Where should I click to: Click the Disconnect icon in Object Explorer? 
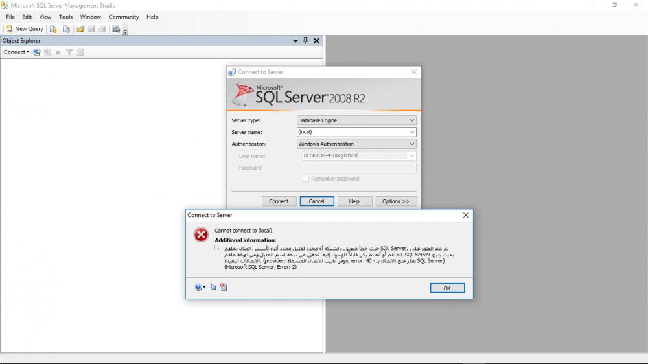click(x=47, y=52)
